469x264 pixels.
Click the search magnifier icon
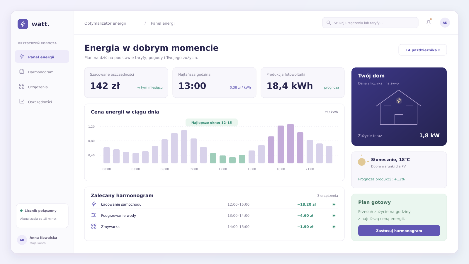[x=329, y=23]
